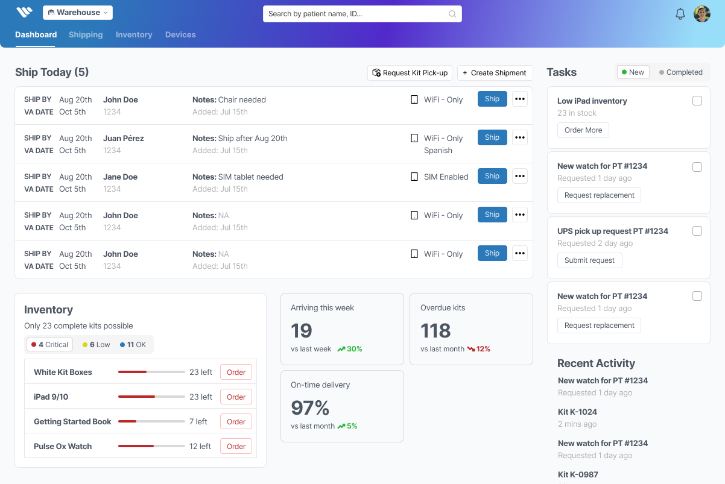Mark the Low iPad inventory task complete
Viewport: 725px width, 484px height.
697,101
